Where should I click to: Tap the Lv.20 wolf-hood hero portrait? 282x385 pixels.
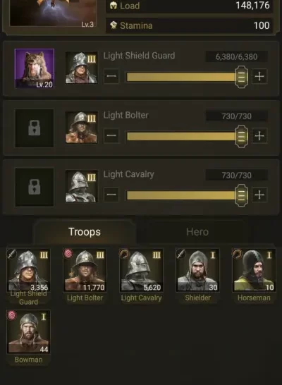pos(35,68)
